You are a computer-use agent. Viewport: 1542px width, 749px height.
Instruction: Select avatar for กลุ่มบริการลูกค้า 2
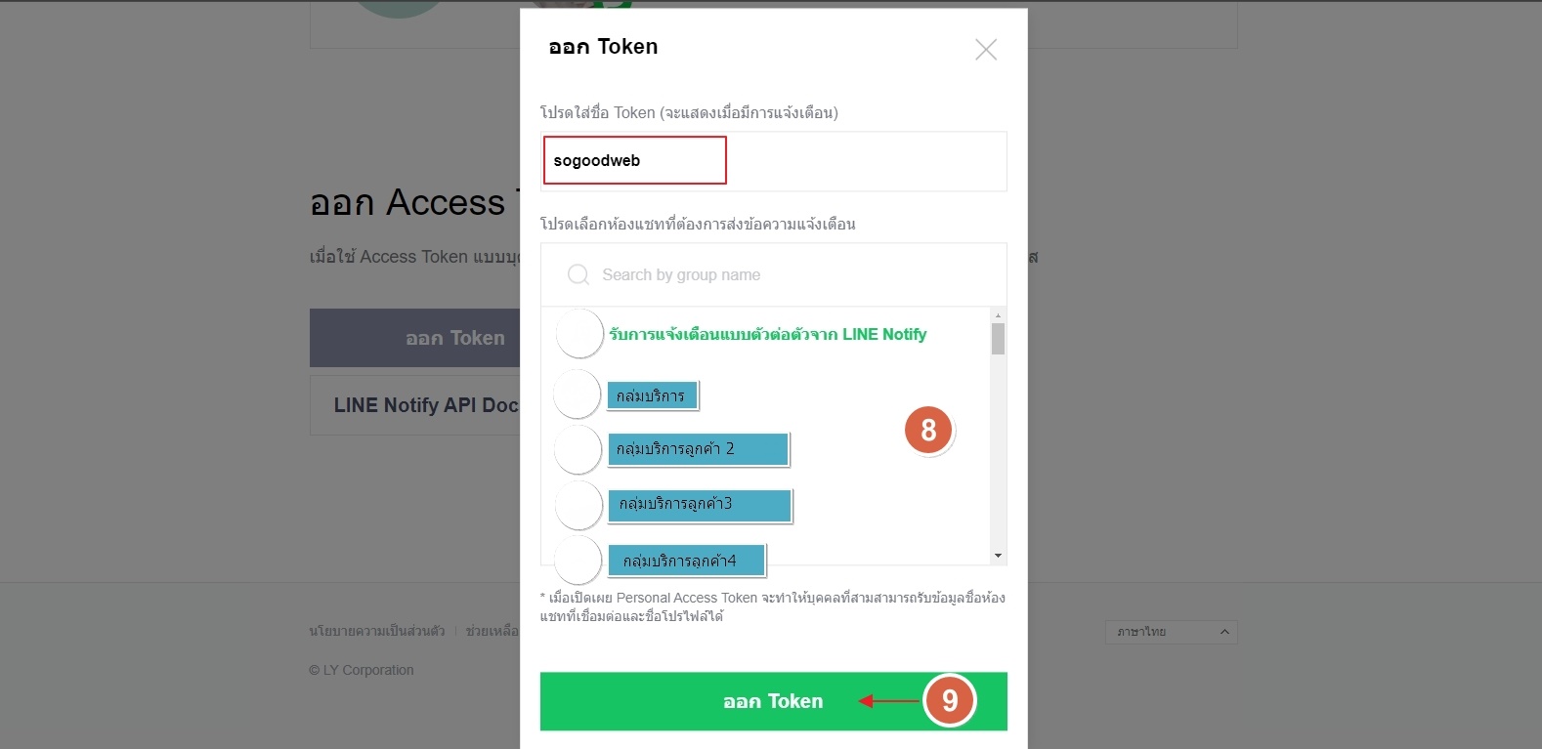click(578, 449)
